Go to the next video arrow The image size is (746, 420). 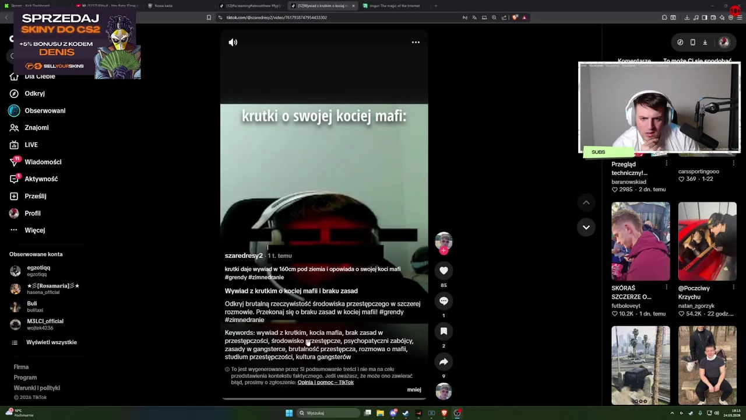[586, 227]
